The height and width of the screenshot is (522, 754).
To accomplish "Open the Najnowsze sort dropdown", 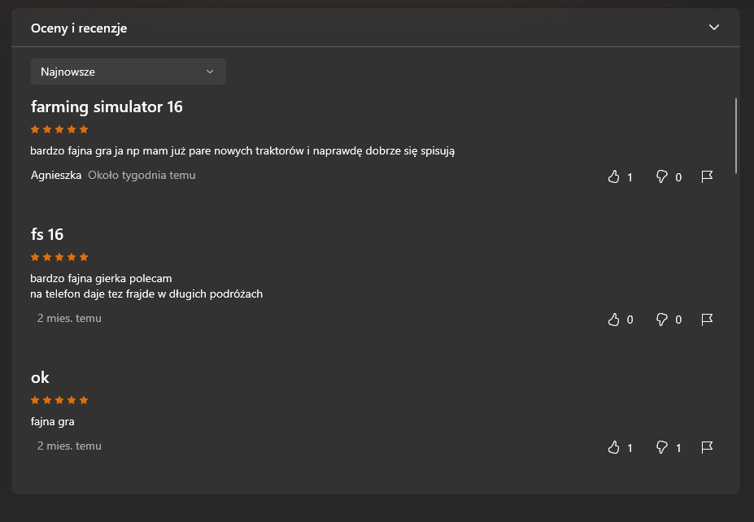I will (129, 72).
